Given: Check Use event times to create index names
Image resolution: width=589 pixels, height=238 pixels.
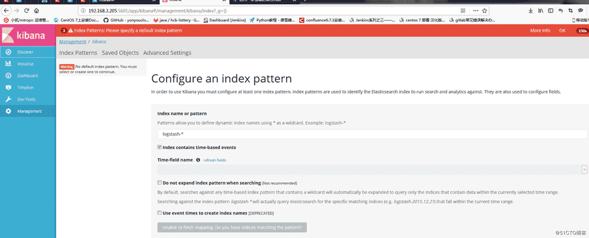Looking at the screenshot, I should (x=160, y=213).
